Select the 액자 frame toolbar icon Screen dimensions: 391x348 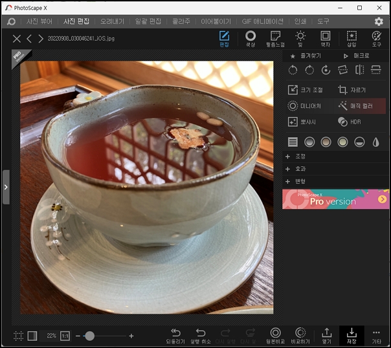(x=325, y=39)
